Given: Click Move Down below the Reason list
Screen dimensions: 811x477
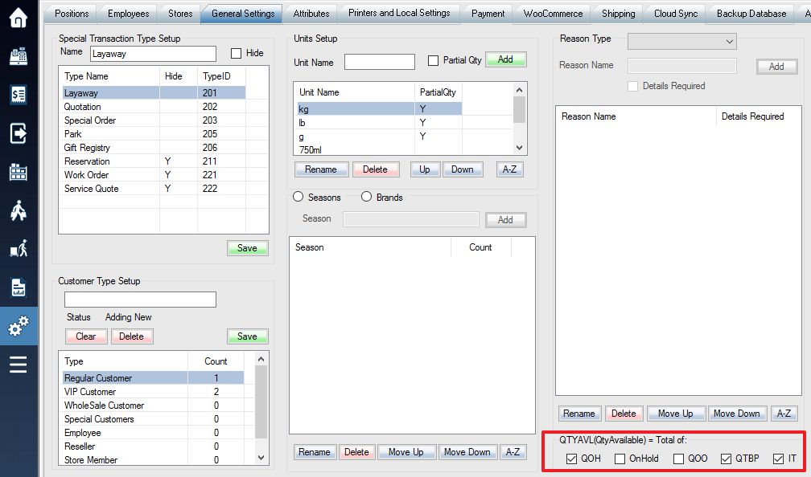Looking at the screenshot, I should coord(736,414).
